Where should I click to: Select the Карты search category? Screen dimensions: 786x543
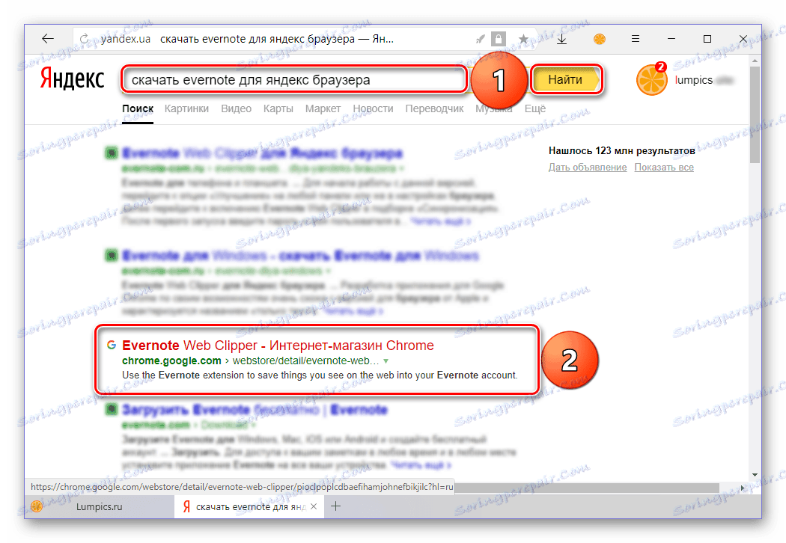tap(278, 108)
